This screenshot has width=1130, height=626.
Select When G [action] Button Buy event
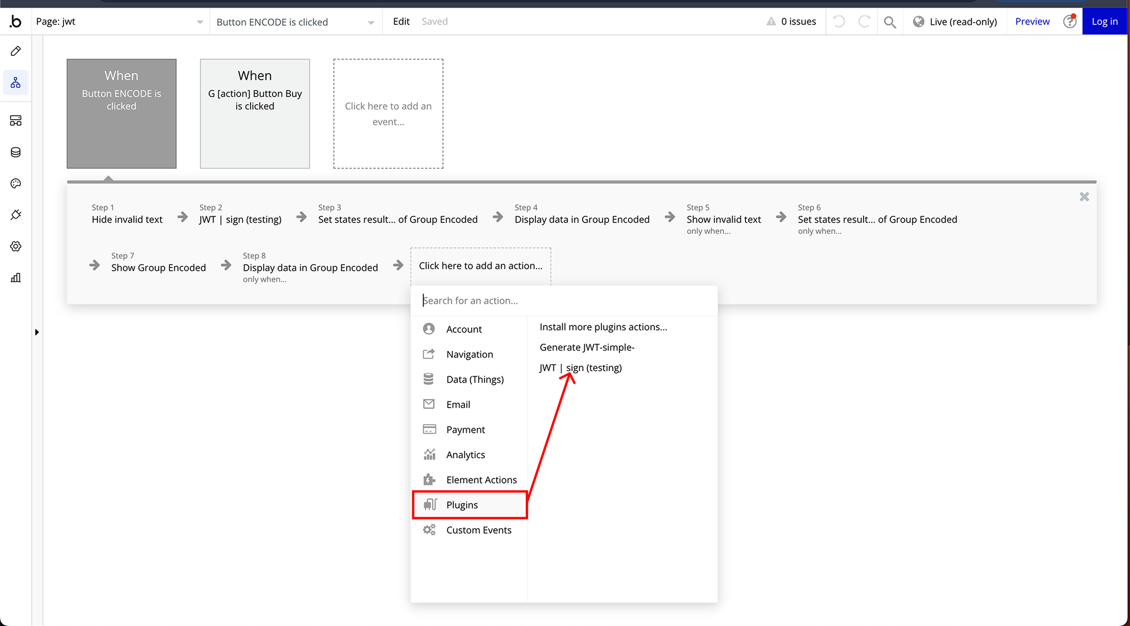255,113
